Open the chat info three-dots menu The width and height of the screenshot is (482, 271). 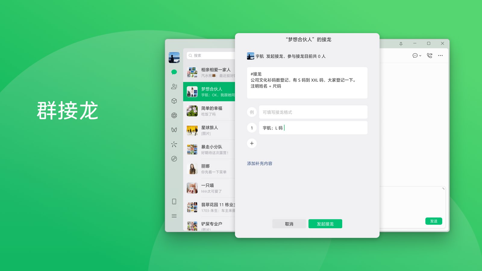[x=440, y=55]
